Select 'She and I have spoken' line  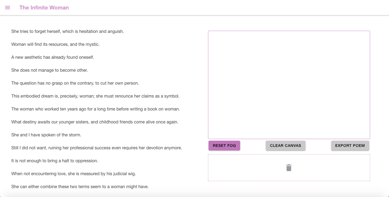[x=46, y=135]
